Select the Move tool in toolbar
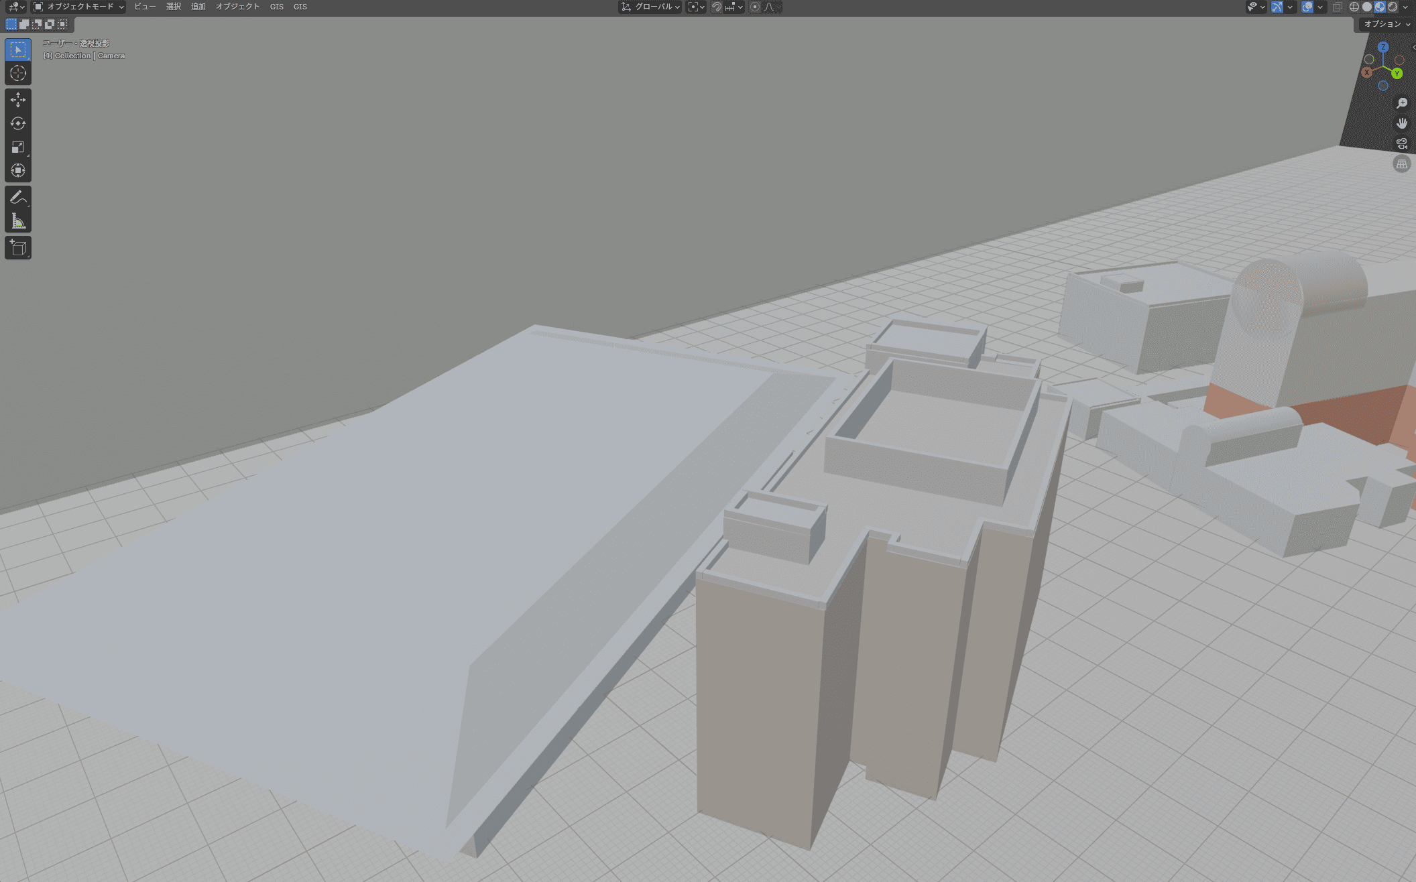The width and height of the screenshot is (1416, 882). tap(18, 100)
